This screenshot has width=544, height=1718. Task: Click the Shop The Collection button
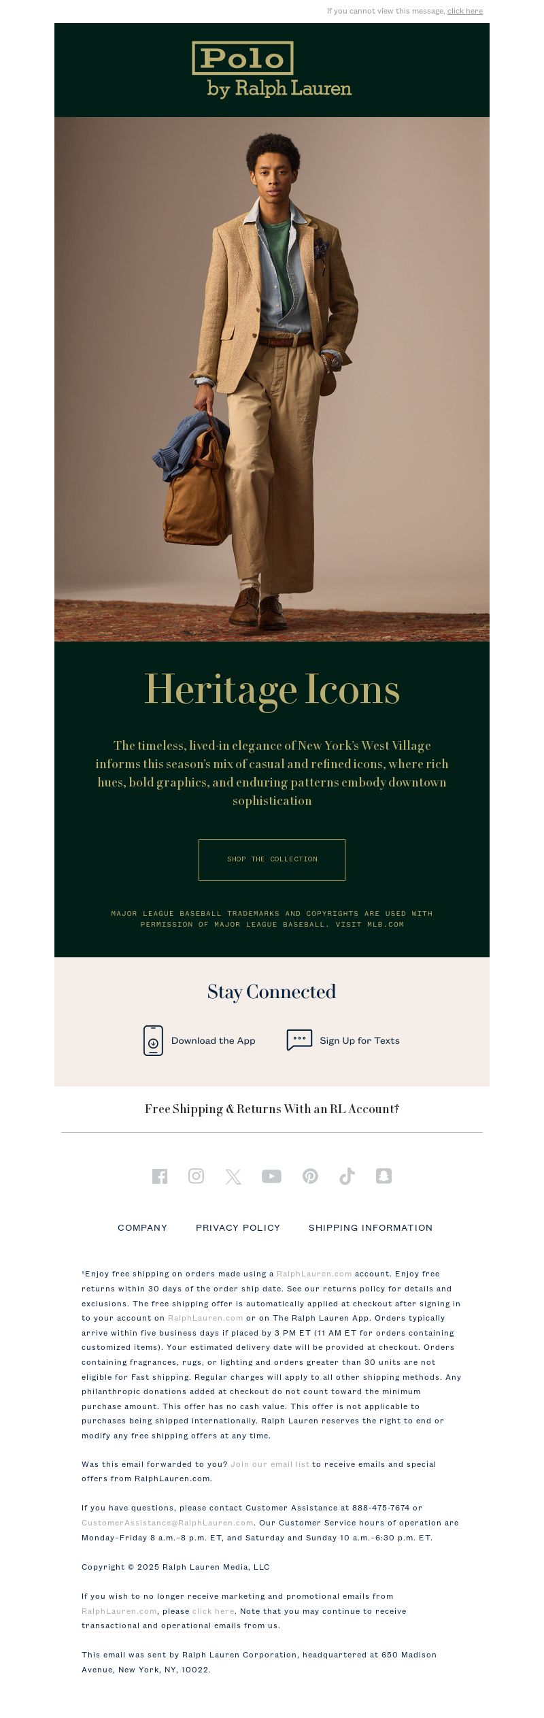(x=272, y=859)
